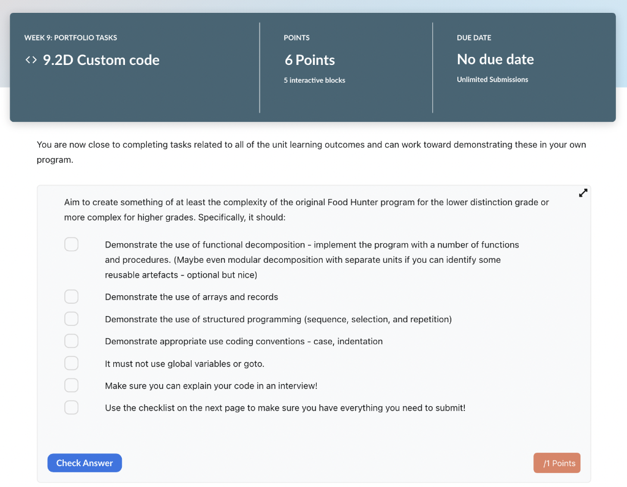This screenshot has width=627, height=487.
Task: Expand the interactive block with the arrows icon
Action: (583, 193)
